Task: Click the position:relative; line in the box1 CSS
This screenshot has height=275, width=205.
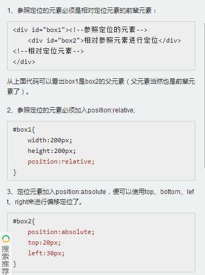Action: (x=61, y=161)
